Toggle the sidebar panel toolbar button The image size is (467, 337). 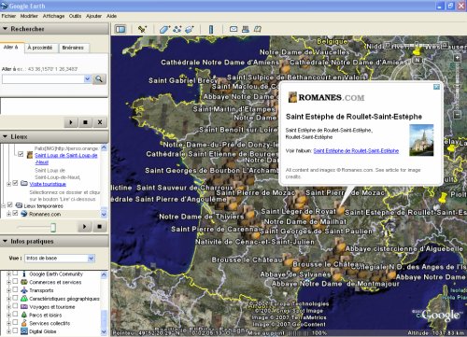point(120,29)
